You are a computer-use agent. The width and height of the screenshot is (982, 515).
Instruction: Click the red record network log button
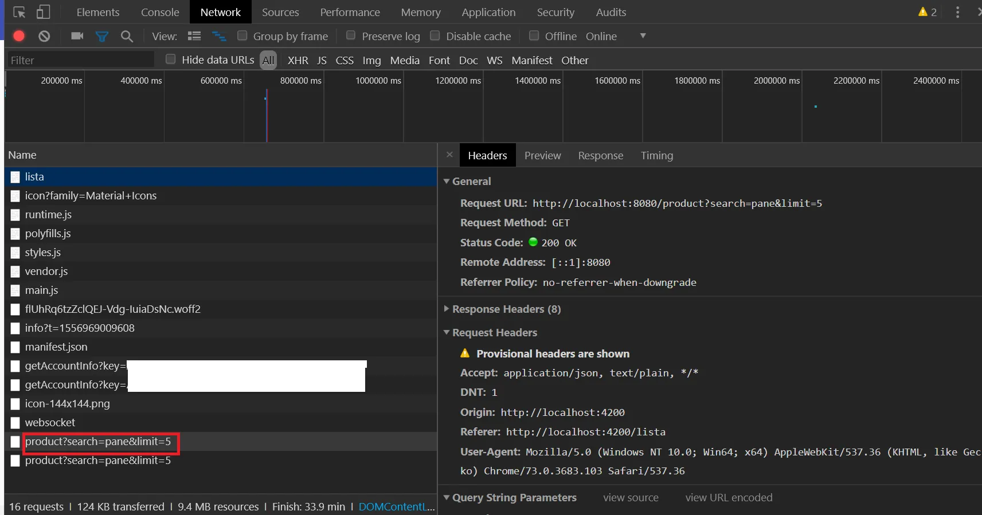tap(19, 36)
